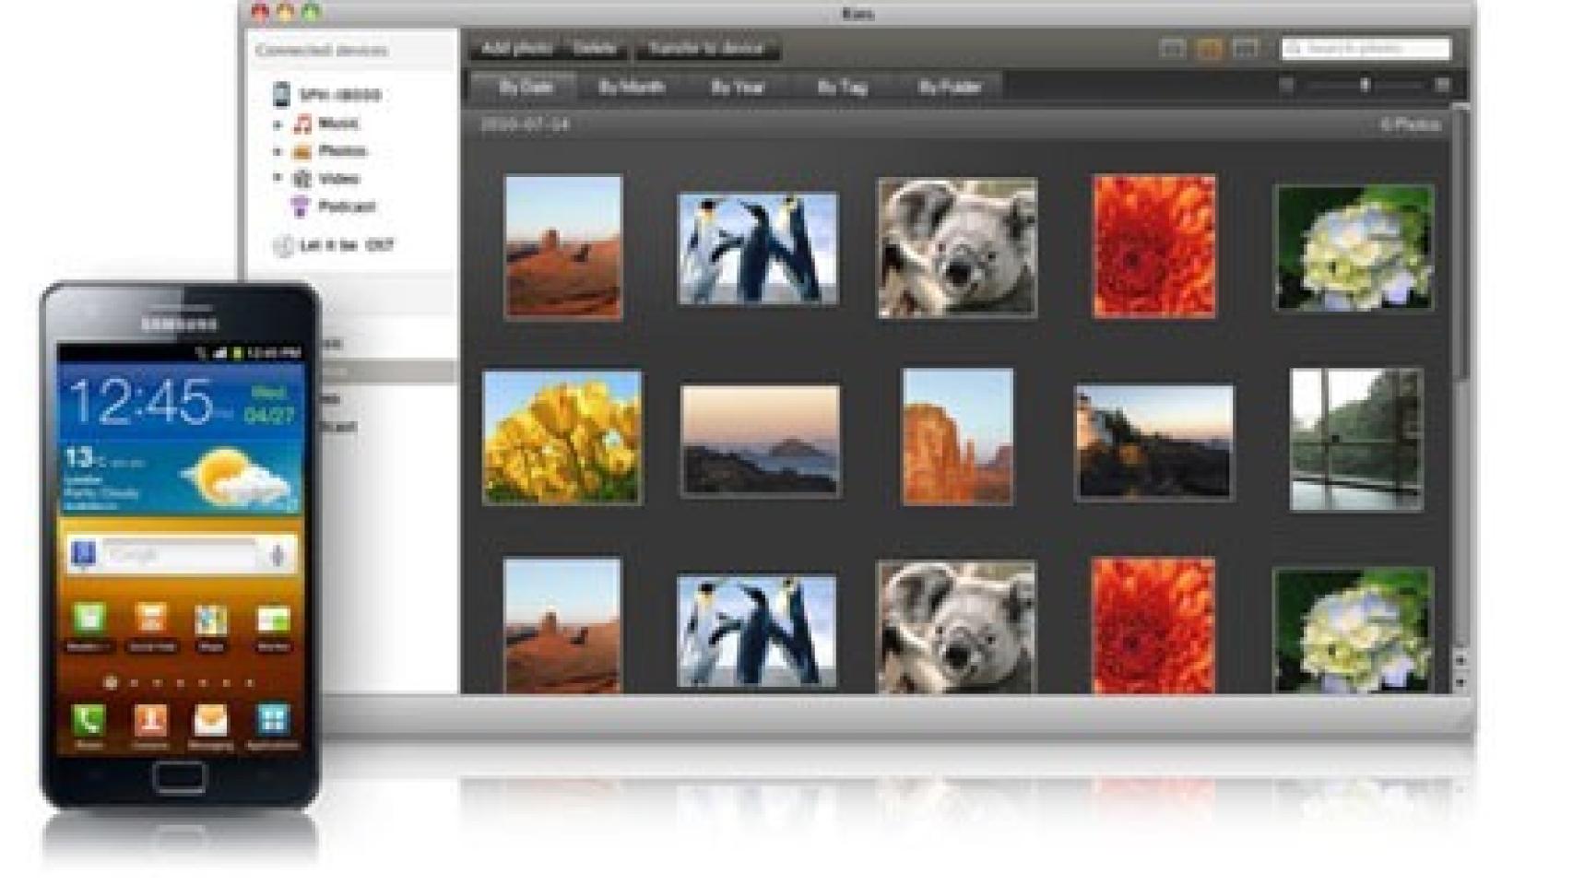Tap the Phone dialer icon on handset
Screen dimensions: 1573x885
(89, 721)
